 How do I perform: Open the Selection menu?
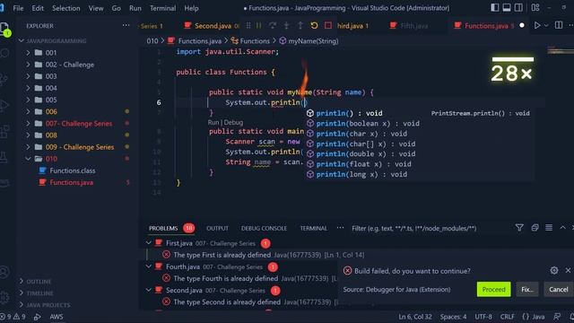pyautogui.click(x=65, y=8)
